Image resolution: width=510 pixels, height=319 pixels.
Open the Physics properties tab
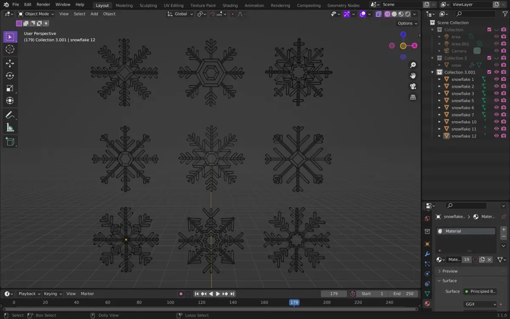(x=427, y=273)
